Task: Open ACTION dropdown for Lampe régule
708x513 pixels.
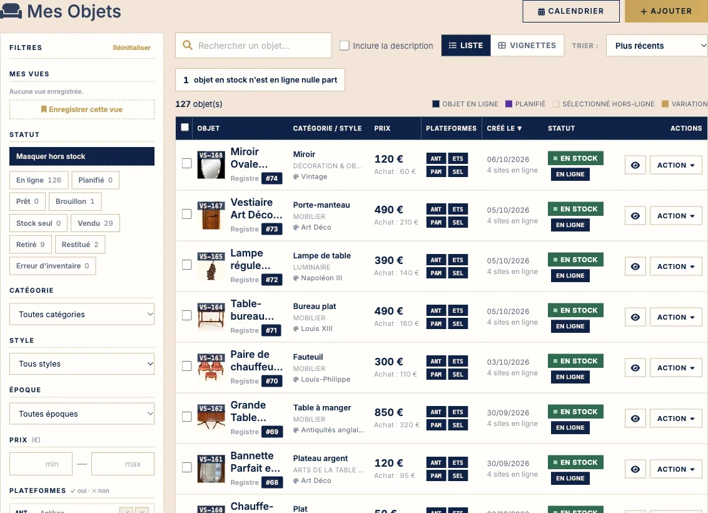Action: pos(675,267)
